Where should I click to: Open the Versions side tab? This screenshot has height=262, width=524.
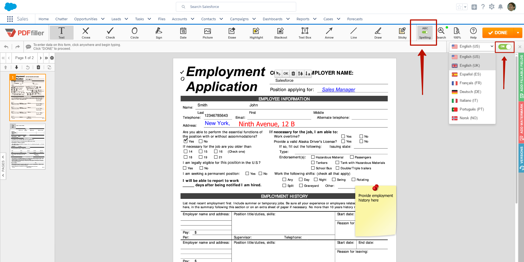[x=521, y=158]
